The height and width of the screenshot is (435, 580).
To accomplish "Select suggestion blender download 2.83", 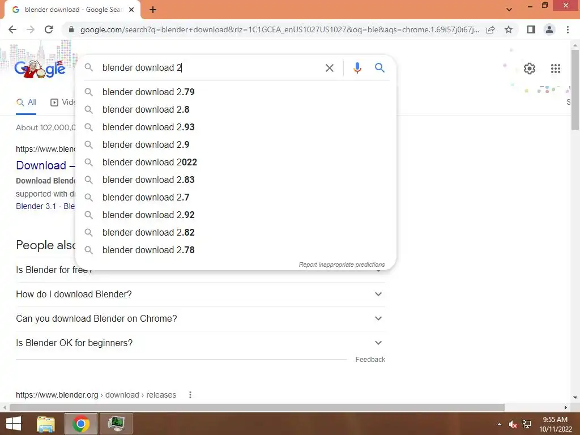I will 236,180.
